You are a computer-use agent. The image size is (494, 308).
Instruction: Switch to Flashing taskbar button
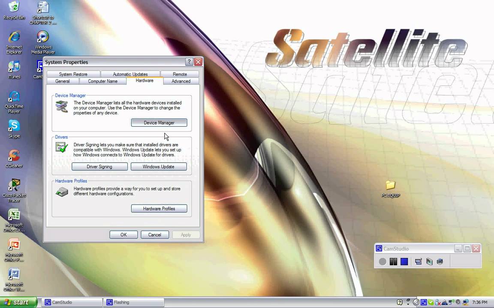pyautogui.click(x=134, y=302)
